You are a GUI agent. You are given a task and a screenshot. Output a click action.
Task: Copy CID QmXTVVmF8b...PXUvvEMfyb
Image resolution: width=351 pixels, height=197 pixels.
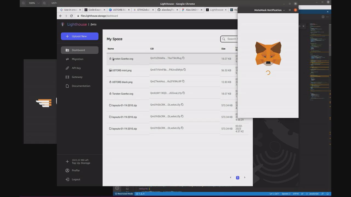click(185, 69)
